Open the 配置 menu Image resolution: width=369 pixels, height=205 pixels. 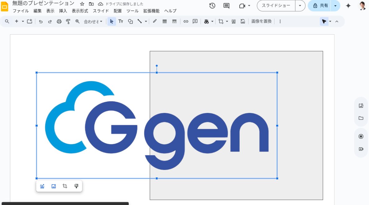coord(118,11)
